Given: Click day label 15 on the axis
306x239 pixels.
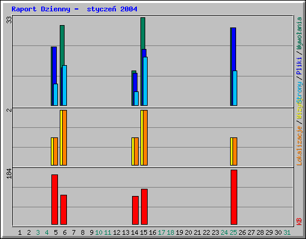Looking at the screenshot, I should pos(143,232).
